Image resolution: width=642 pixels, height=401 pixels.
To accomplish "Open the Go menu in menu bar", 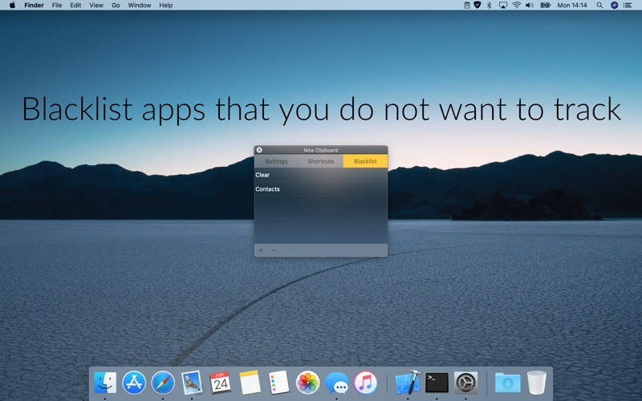I will point(116,5).
